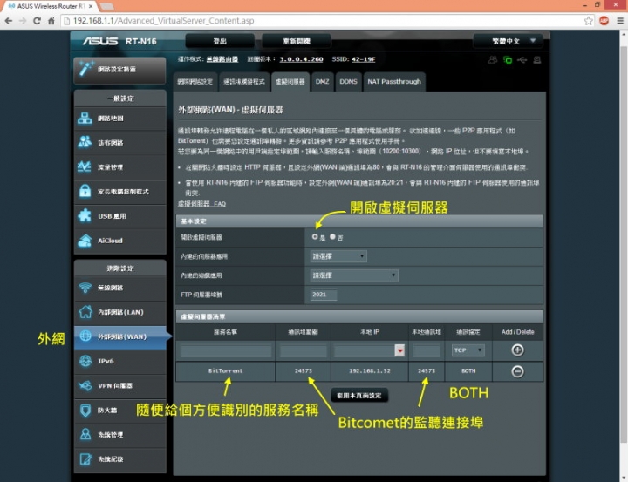Bookmark page with the star icon

coord(589,21)
